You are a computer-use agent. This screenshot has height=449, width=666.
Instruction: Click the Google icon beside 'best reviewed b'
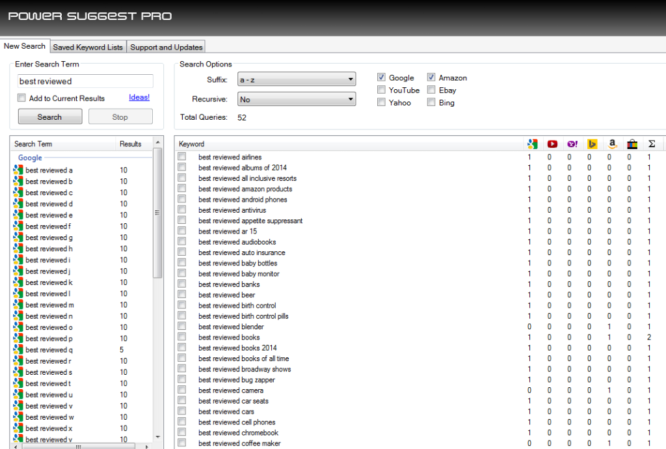click(18, 182)
